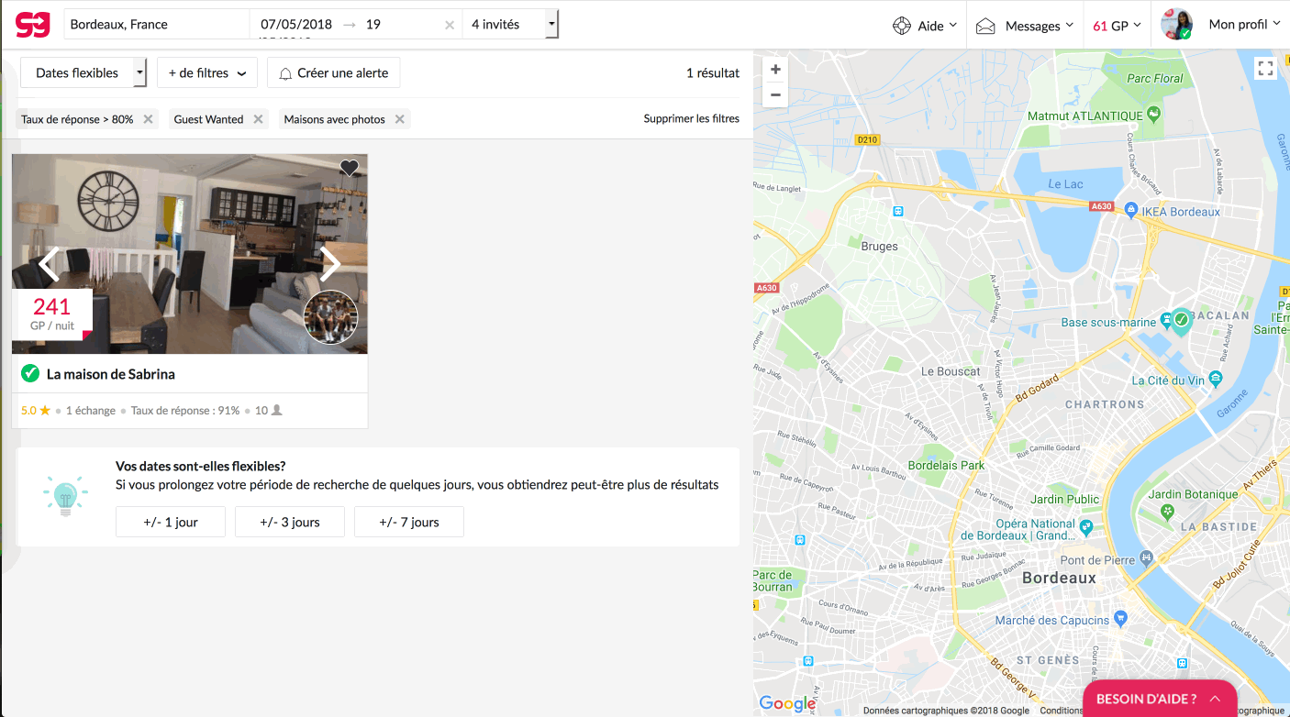The width and height of the screenshot is (1290, 717).
Task: Remove the 'Taux de réponse > 80%' filter
Action: tap(148, 119)
